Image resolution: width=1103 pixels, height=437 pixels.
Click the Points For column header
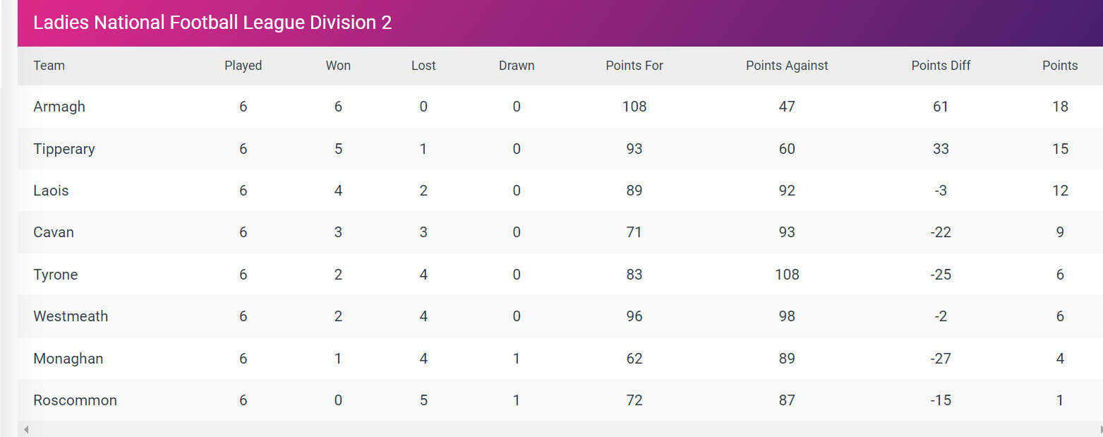pos(634,66)
